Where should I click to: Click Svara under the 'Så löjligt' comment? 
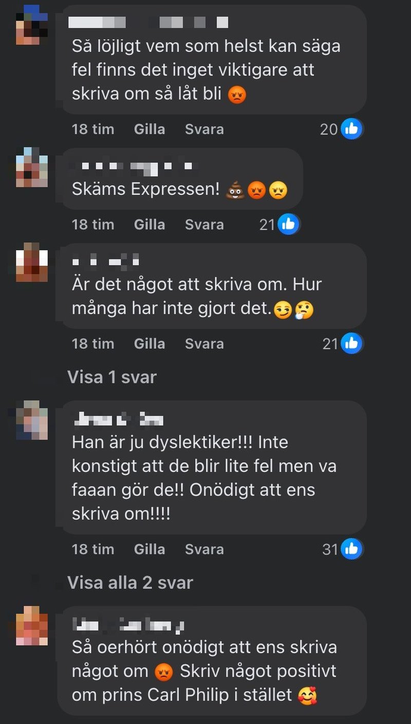(x=204, y=129)
